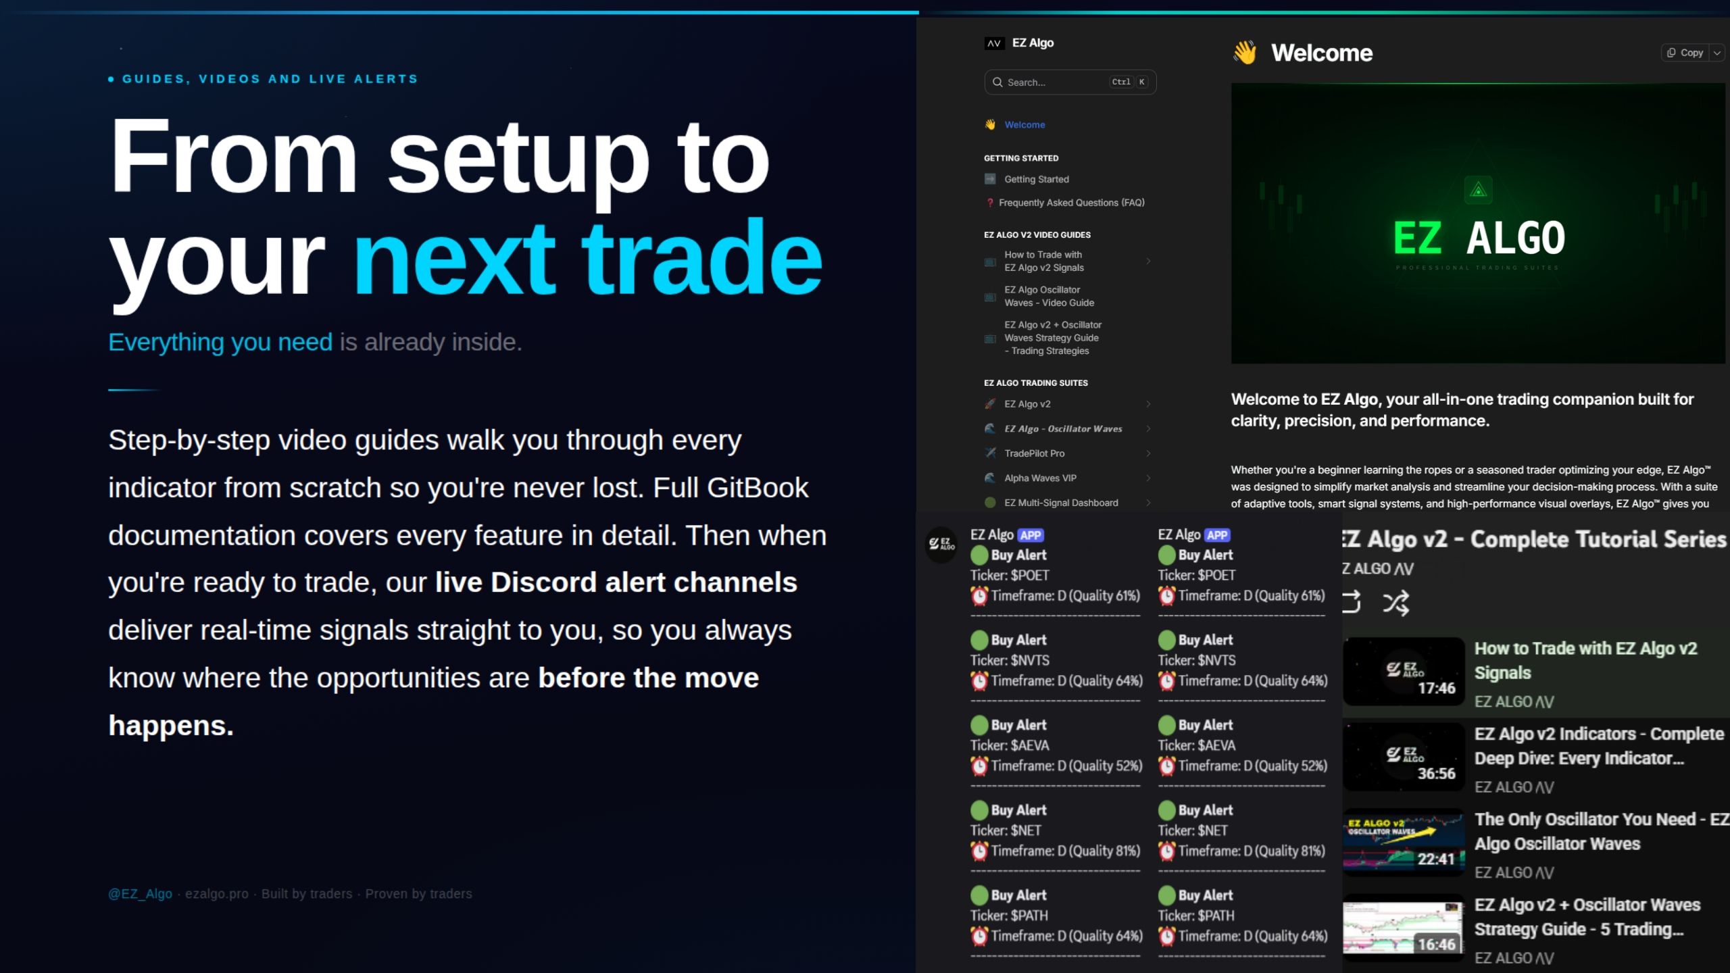Viewport: 1730px width, 973px height.
Task: Click Timeframe: D (Quality 81%) in left Discord column
Action: (1065, 851)
